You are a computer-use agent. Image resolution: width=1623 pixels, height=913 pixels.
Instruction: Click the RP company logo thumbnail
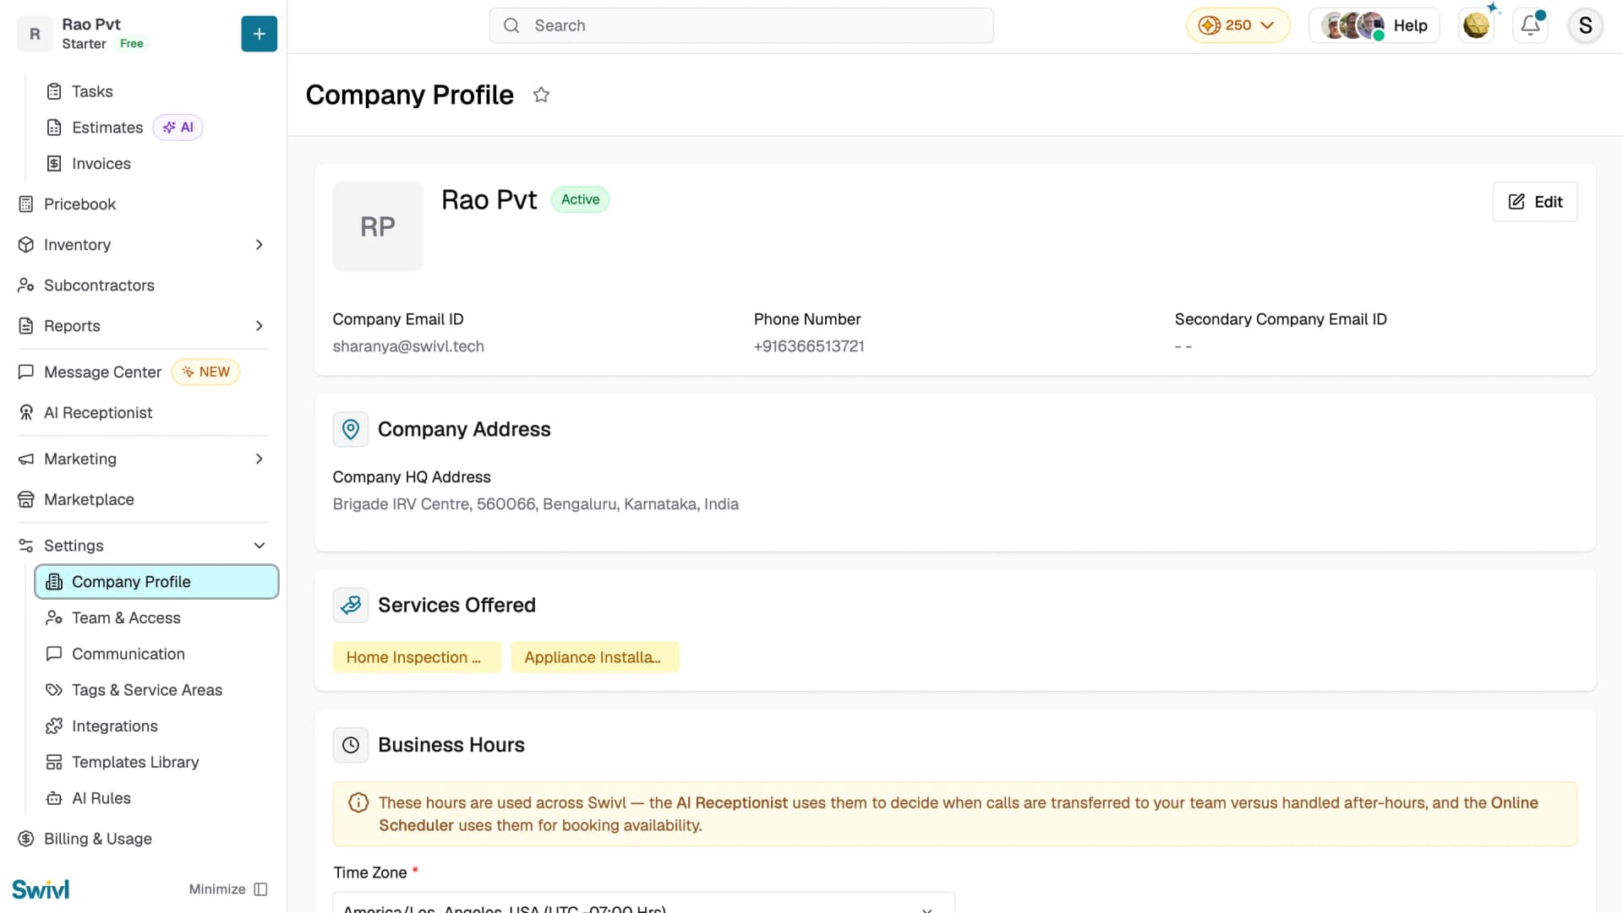pos(378,226)
